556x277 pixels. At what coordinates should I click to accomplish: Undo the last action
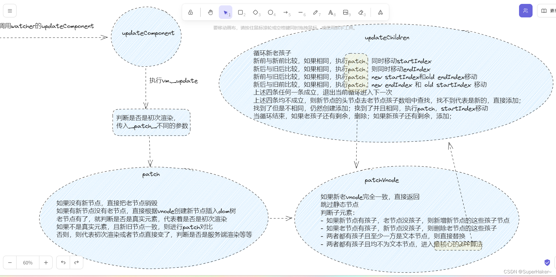[63, 263]
